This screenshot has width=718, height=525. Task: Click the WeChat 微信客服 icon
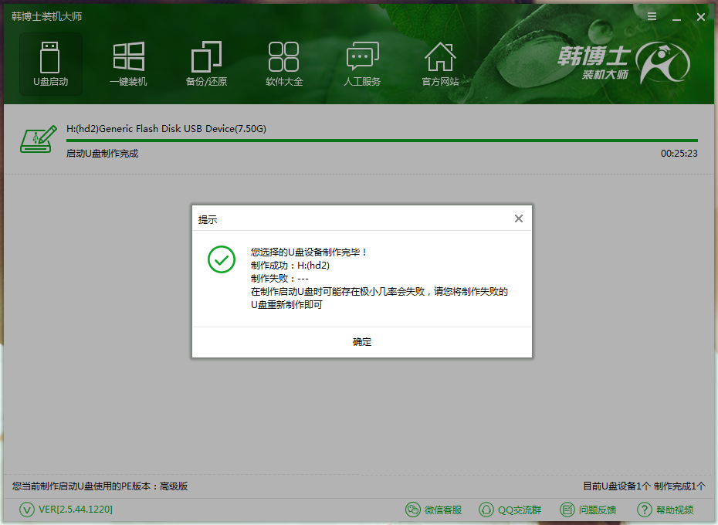coord(412,510)
